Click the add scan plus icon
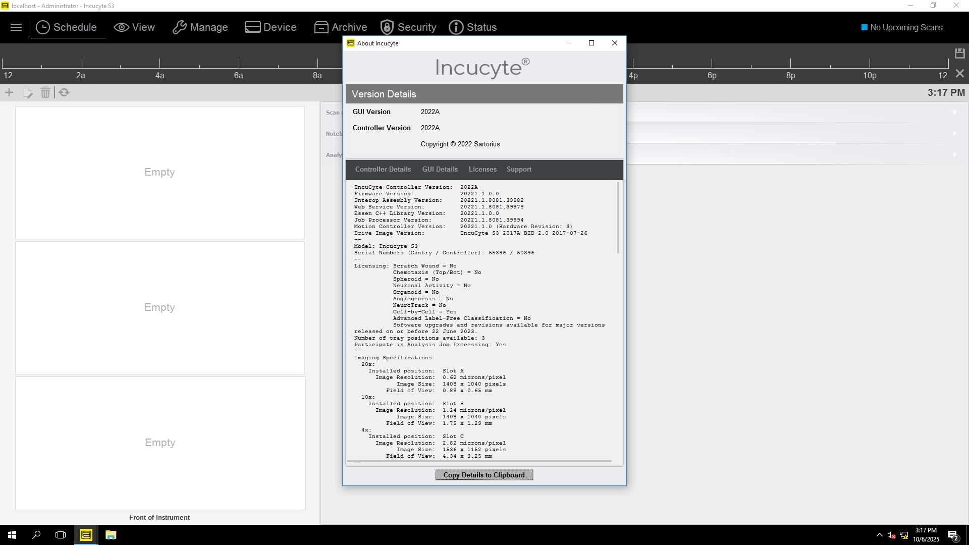The height and width of the screenshot is (545, 969). pyautogui.click(x=9, y=93)
